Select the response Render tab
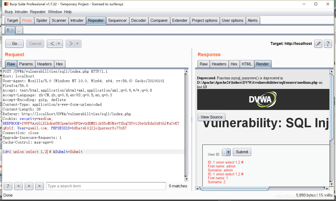Viewport: 336px width, 201px height. click(262, 64)
